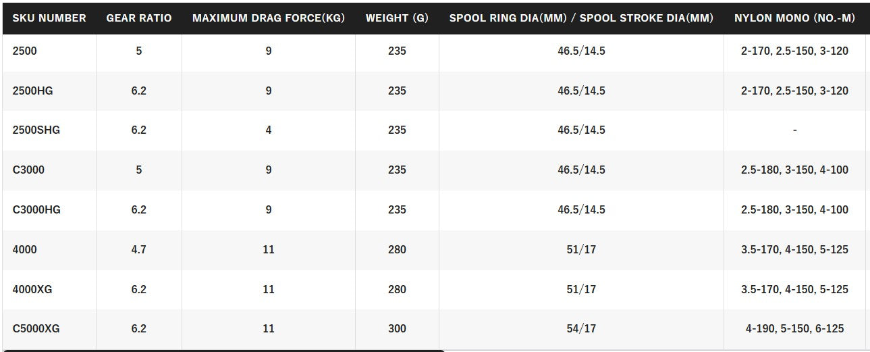The image size is (870, 352).
Task: Select the C5000XG SKU cell
Action: (x=36, y=329)
